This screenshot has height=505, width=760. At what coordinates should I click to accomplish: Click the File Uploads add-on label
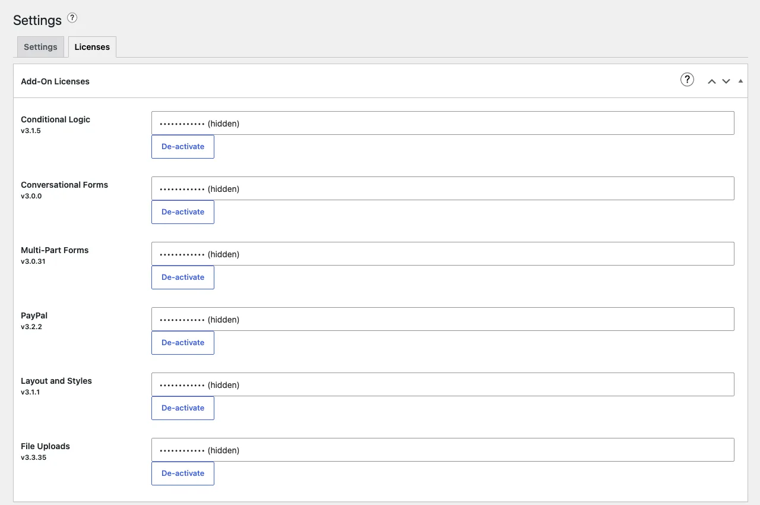(45, 446)
